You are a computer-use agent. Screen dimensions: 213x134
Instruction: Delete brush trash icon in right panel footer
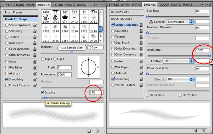coord(203,131)
